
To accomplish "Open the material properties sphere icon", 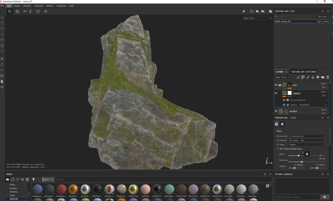I will coord(282,124).
